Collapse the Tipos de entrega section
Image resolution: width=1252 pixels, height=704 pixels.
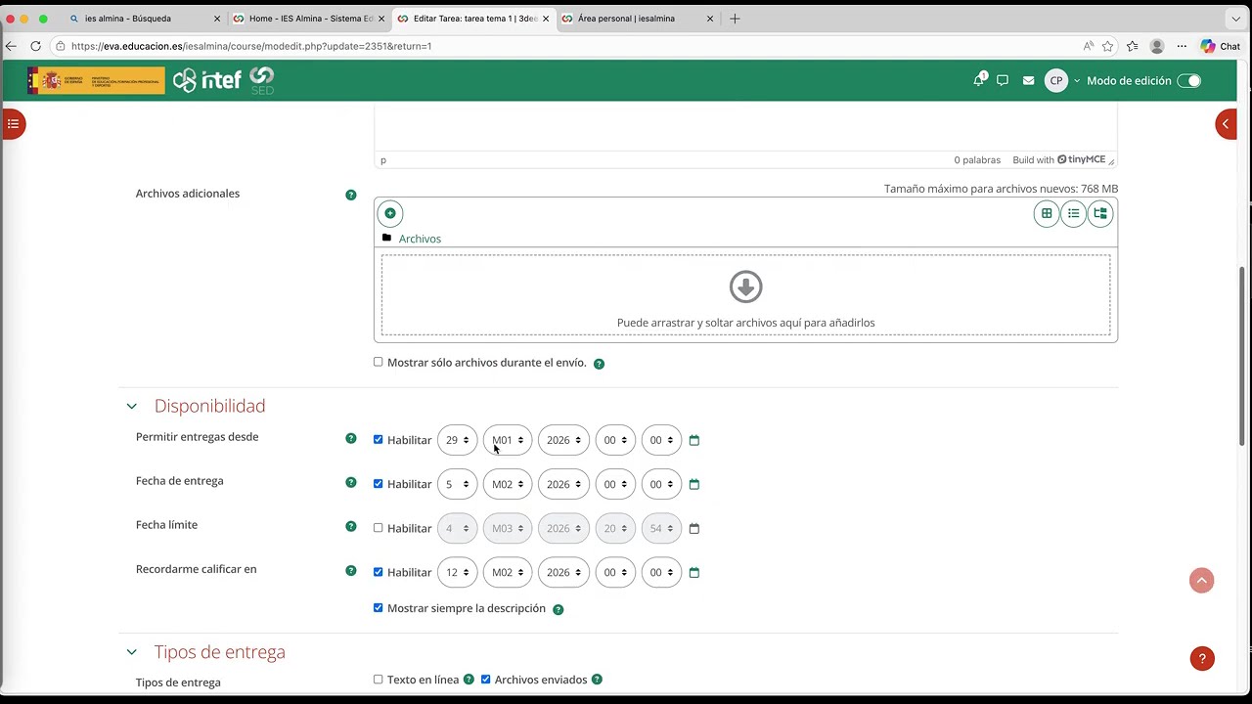point(132,652)
